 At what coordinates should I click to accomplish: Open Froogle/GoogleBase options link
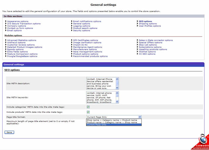click(x=22, y=56)
